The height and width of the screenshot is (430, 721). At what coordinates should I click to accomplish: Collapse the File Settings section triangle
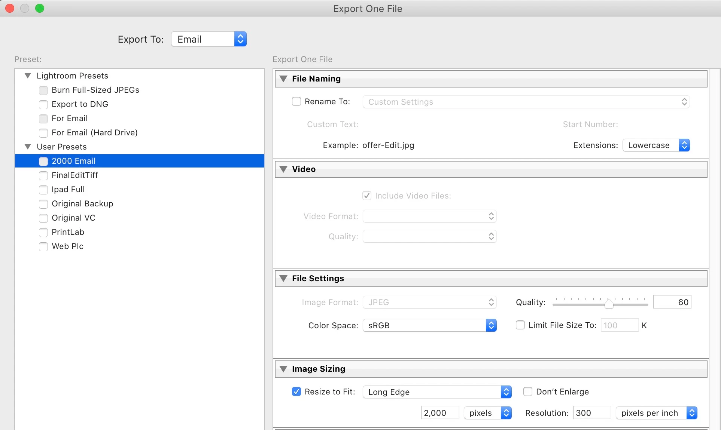click(x=283, y=279)
